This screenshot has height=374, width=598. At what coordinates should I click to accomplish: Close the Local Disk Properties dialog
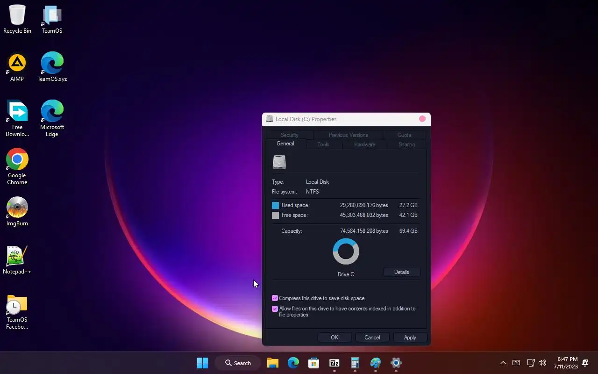pos(422,119)
